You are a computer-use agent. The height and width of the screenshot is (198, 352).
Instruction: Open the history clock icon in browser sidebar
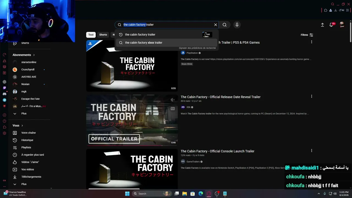tap(4, 121)
